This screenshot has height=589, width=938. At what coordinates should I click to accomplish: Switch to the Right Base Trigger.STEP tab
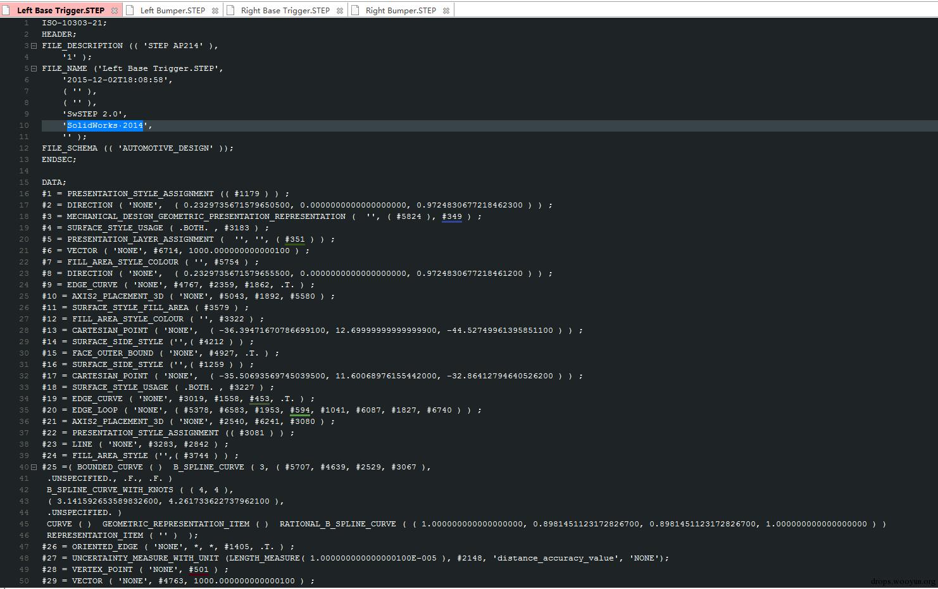click(x=285, y=11)
